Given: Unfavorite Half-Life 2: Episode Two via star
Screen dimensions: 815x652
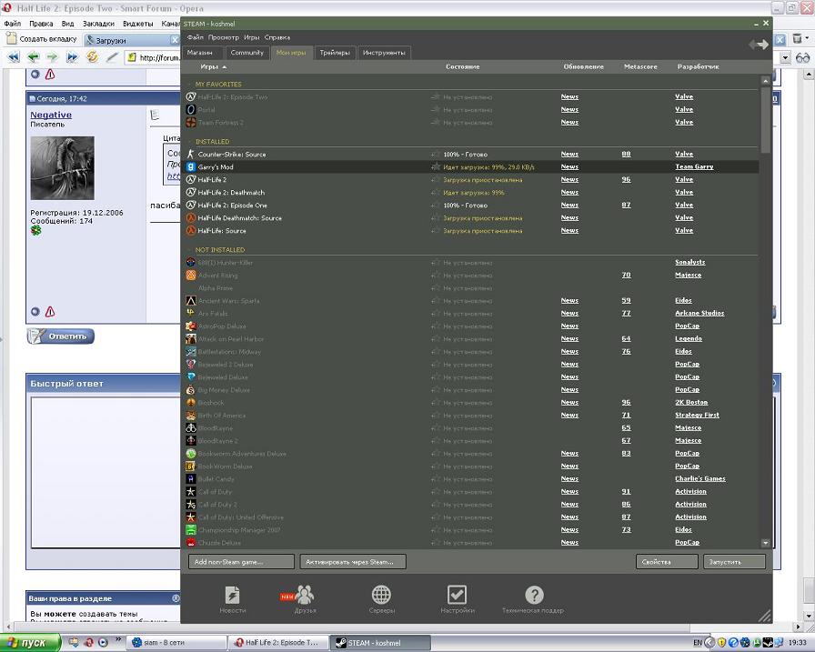Looking at the screenshot, I should click(436, 97).
